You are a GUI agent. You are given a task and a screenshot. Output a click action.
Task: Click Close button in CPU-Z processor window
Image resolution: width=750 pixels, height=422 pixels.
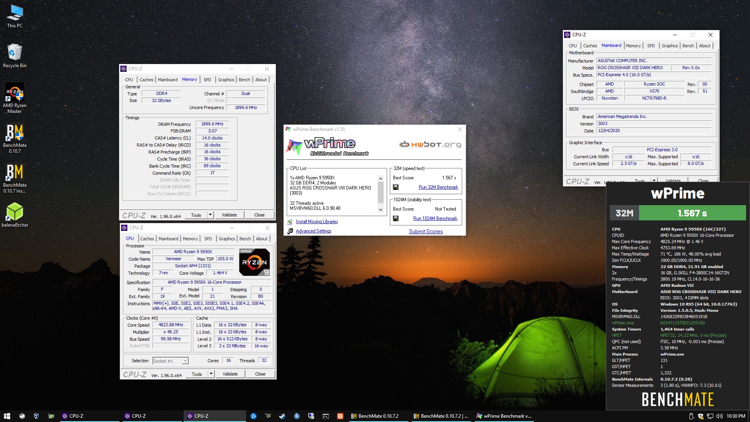coord(260,374)
